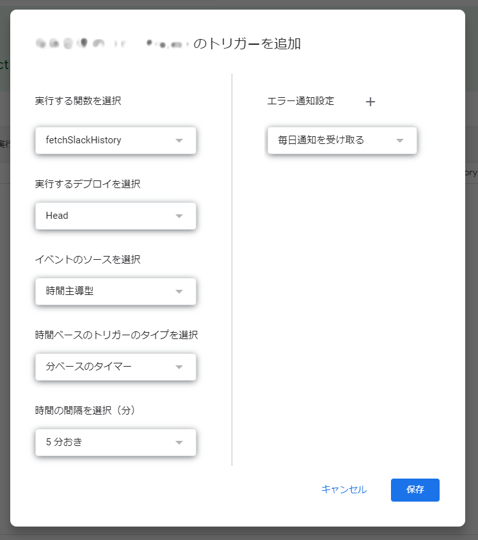Click the イベントのソースを選択 label
Image resolution: width=478 pixels, height=540 pixels.
pos(88,259)
